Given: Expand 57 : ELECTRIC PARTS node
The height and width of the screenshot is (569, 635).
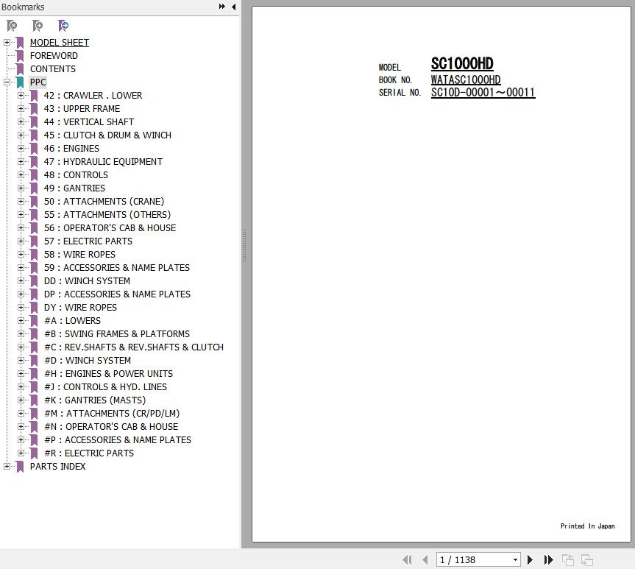Looking at the screenshot, I should click(21, 241).
